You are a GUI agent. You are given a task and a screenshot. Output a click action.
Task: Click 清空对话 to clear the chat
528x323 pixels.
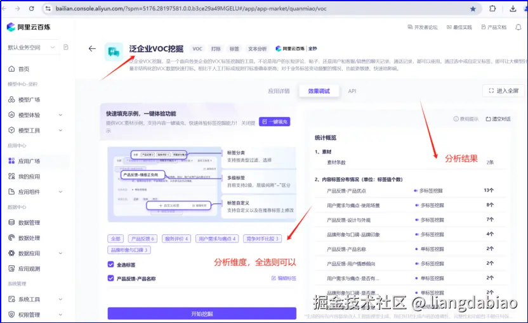(x=498, y=119)
